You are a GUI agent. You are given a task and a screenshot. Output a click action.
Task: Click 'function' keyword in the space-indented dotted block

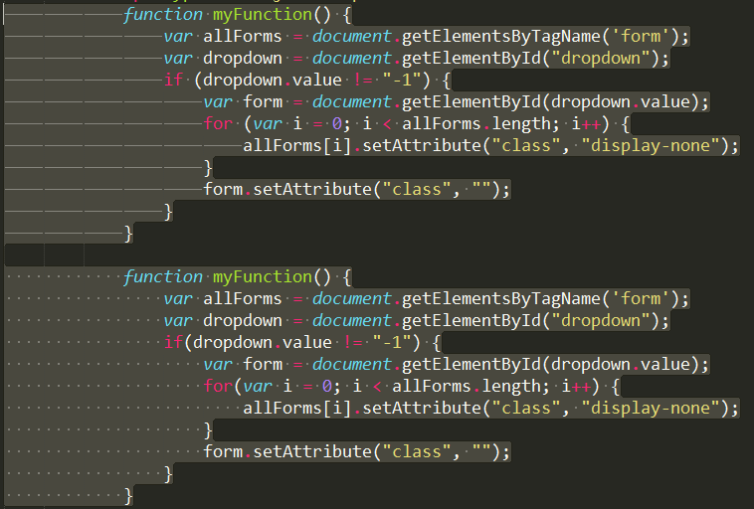[163, 276]
